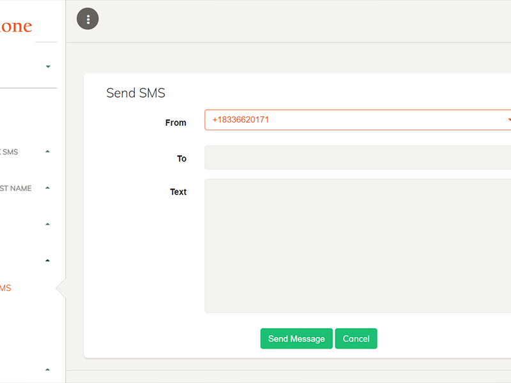Click the orange arrow in the From field
This screenshot has height=383, width=511.
pos(508,120)
